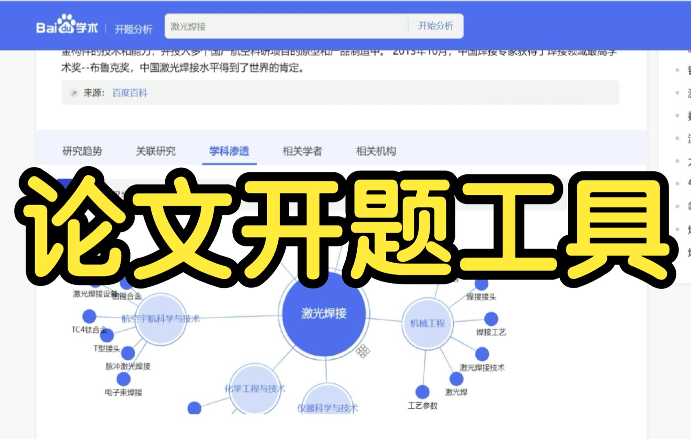Click the Baidu 学术 logo

tap(67, 25)
